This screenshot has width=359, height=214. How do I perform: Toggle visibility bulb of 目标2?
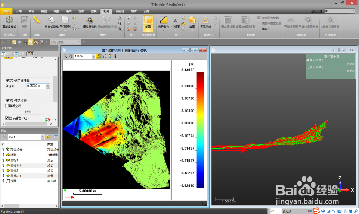click(3, 170)
